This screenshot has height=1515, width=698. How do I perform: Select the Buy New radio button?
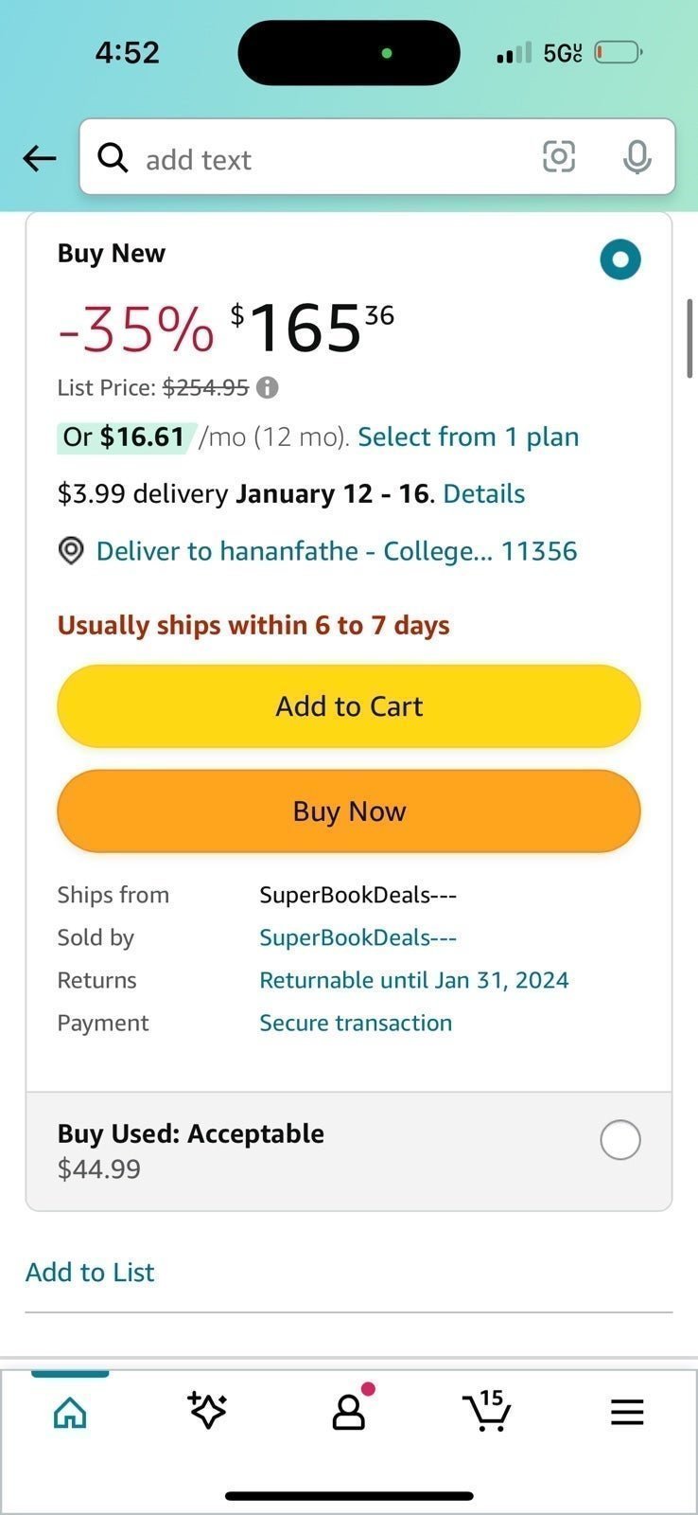[x=620, y=259]
